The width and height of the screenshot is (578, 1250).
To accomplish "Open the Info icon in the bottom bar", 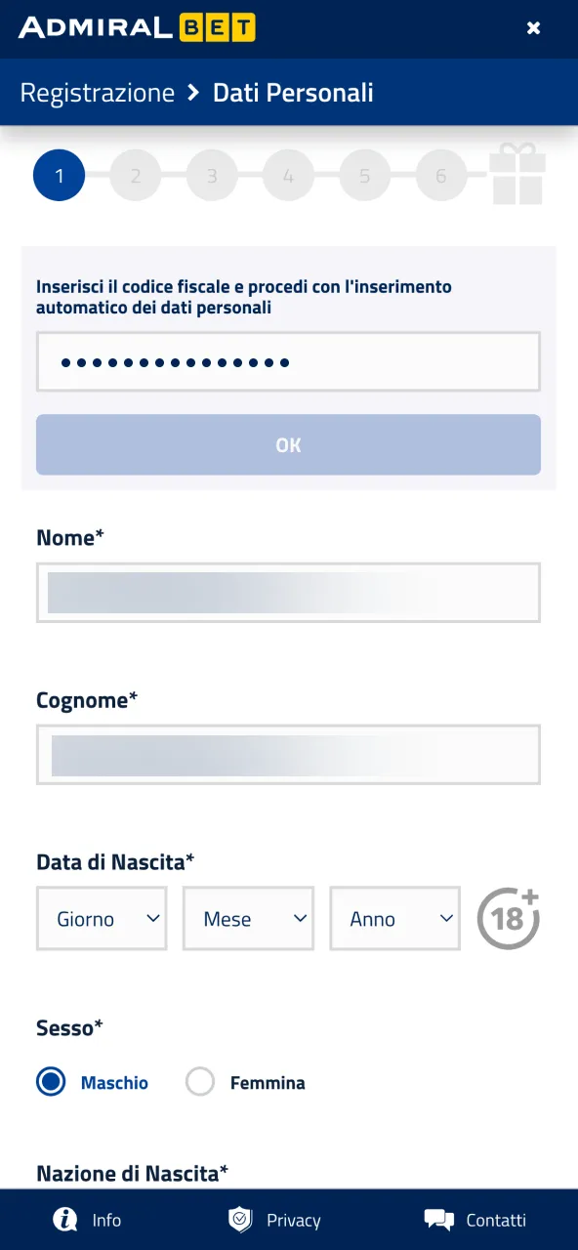I will pyautogui.click(x=65, y=1220).
